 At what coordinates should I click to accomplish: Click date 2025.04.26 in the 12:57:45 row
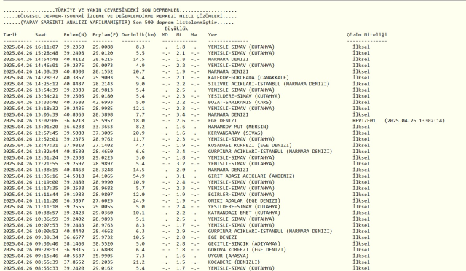(x=17, y=133)
